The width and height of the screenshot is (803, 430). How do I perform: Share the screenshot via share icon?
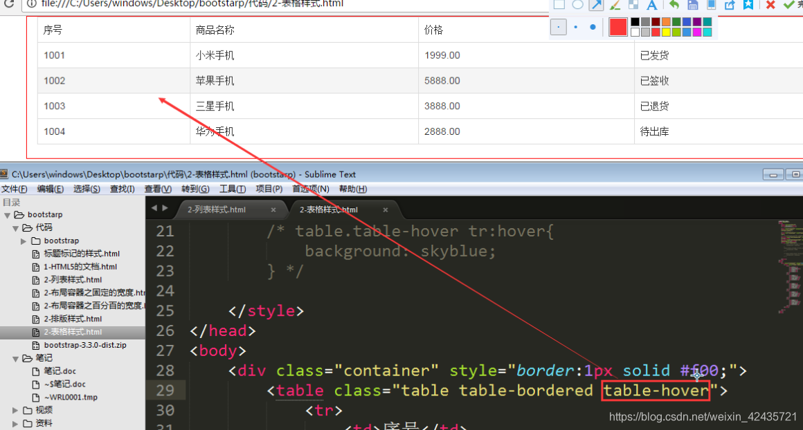pyautogui.click(x=729, y=5)
